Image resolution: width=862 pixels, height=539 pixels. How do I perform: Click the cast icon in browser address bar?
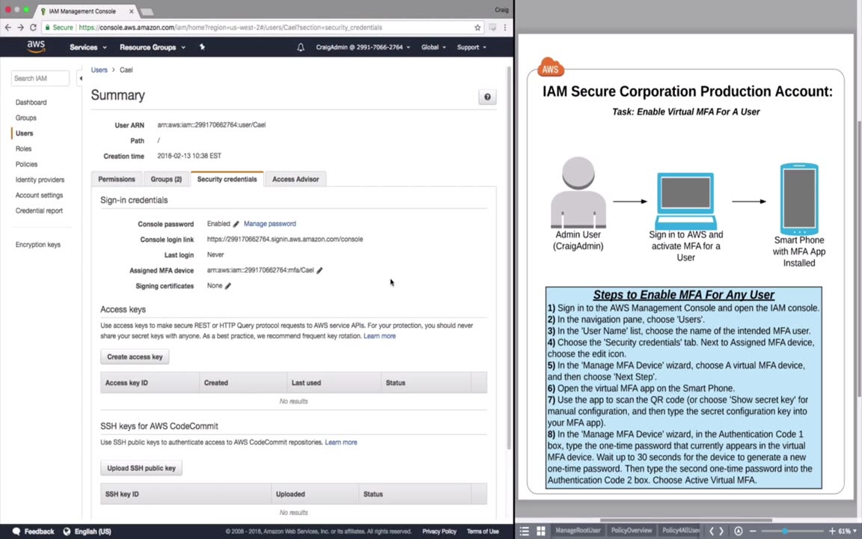pyautogui.click(x=492, y=27)
